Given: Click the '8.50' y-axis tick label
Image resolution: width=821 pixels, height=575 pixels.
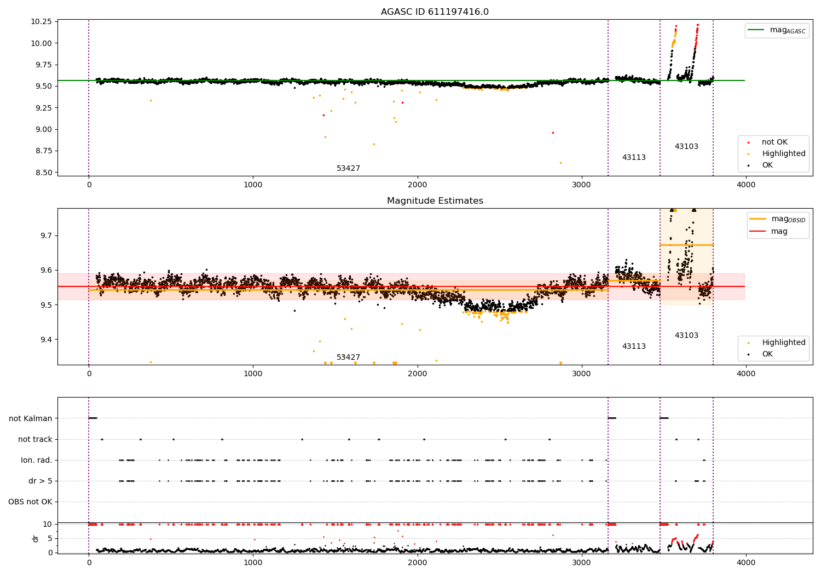Looking at the screenshot, I should pos(44,173).
